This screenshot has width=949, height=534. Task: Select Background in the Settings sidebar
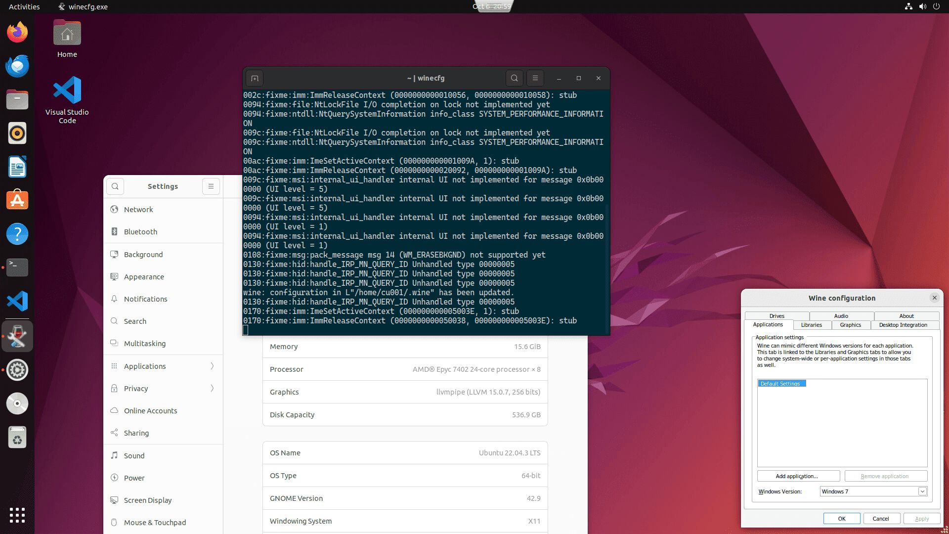tap(163, 255)
